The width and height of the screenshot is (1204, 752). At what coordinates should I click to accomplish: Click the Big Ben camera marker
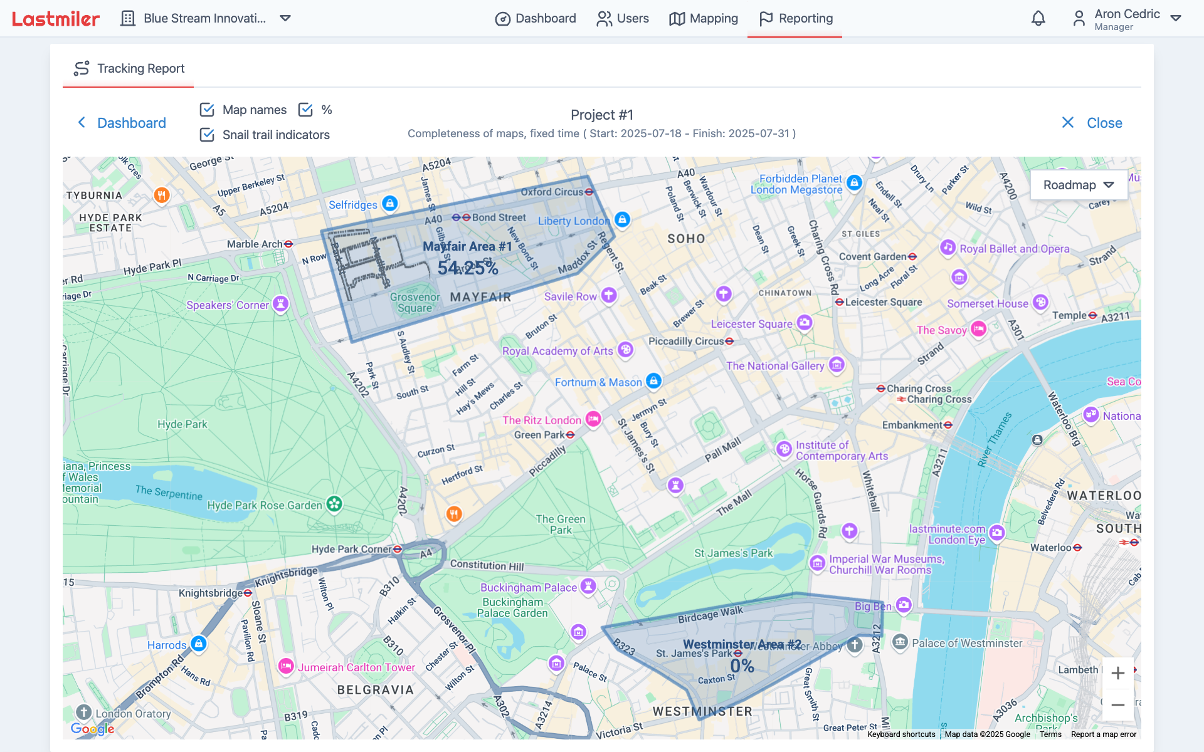click(x=904, y=605)
